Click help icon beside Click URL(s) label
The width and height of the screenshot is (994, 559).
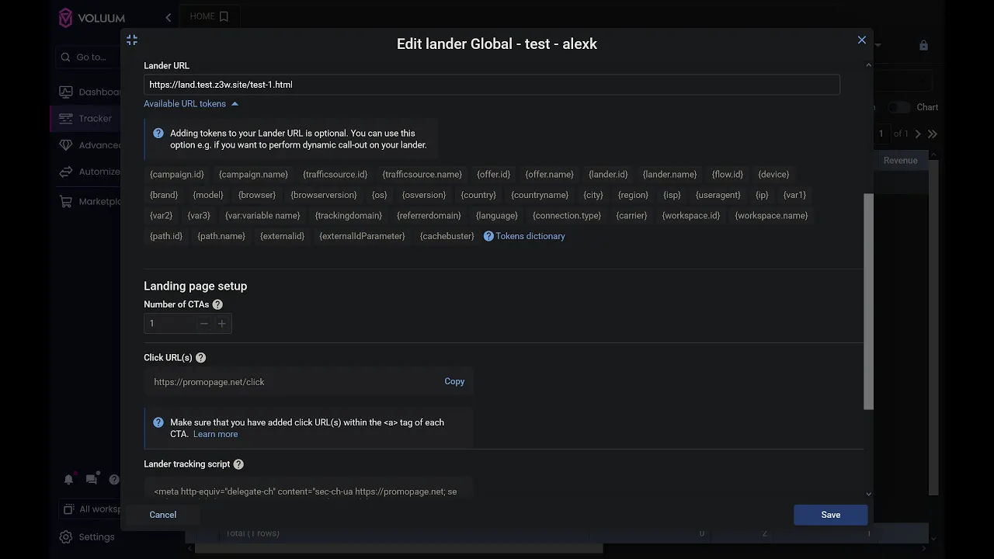200,358
